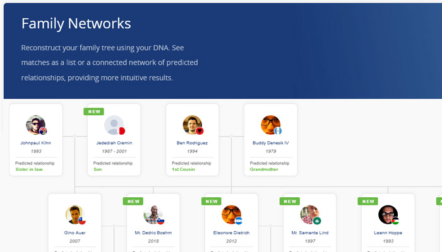Open the Eleonore Dietrich name link

[x=232, y=233]
